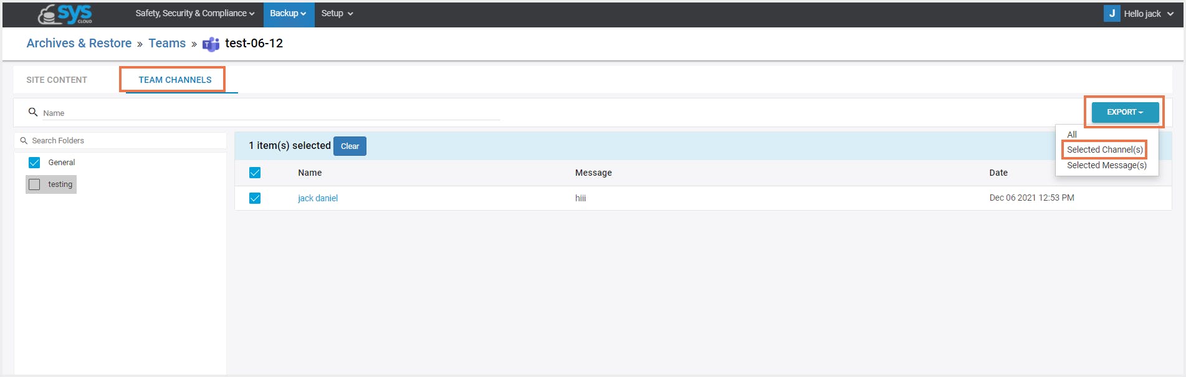Go to the Teams breadcrumb link

(167, 43)
